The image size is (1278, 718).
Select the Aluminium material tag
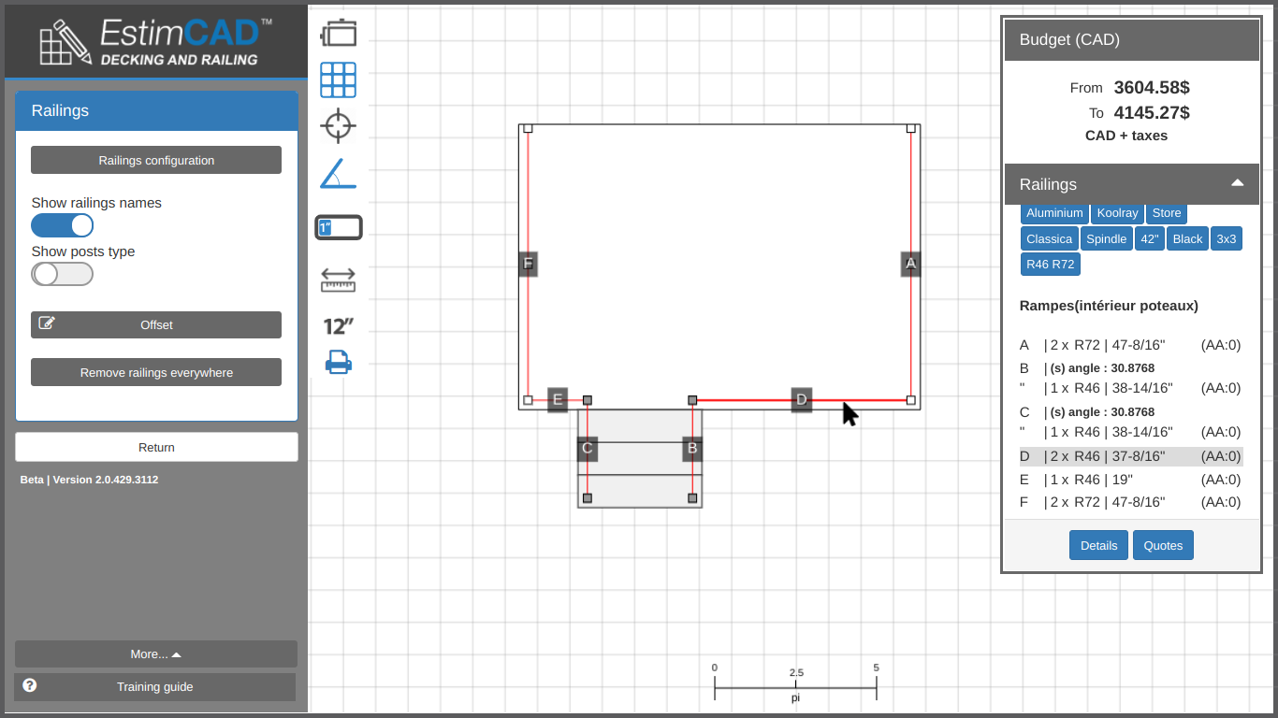[1054, 213]
